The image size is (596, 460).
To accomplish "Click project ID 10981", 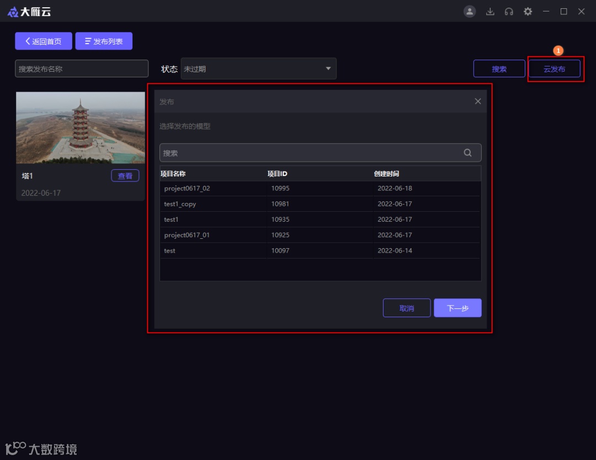I will click(x=280, y=204).
